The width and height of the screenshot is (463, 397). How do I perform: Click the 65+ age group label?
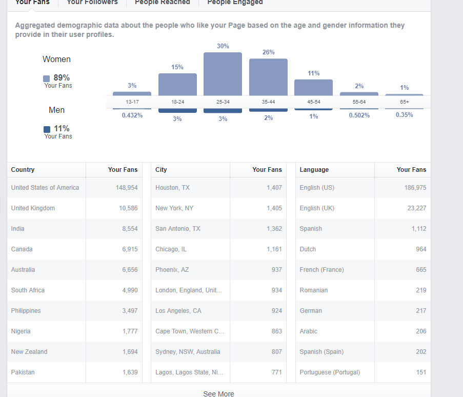[x=404, y=102]
